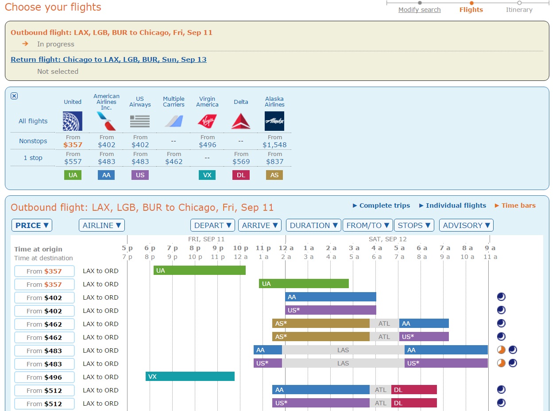Open the PRICE sort dropdown
The width and height of the screenshot is (556, 411).
click(x=32, y=225)
